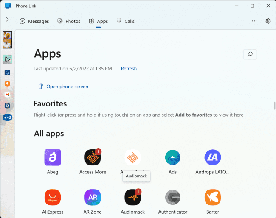Click the Airdrops LATO... app label
276x218 pixels.
[x=212, y=172]
